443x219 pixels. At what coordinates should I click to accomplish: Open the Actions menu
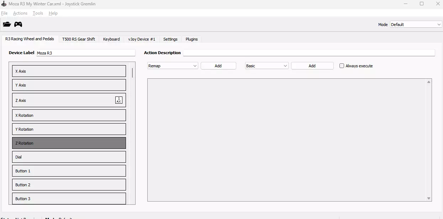(x=20, y=13)
